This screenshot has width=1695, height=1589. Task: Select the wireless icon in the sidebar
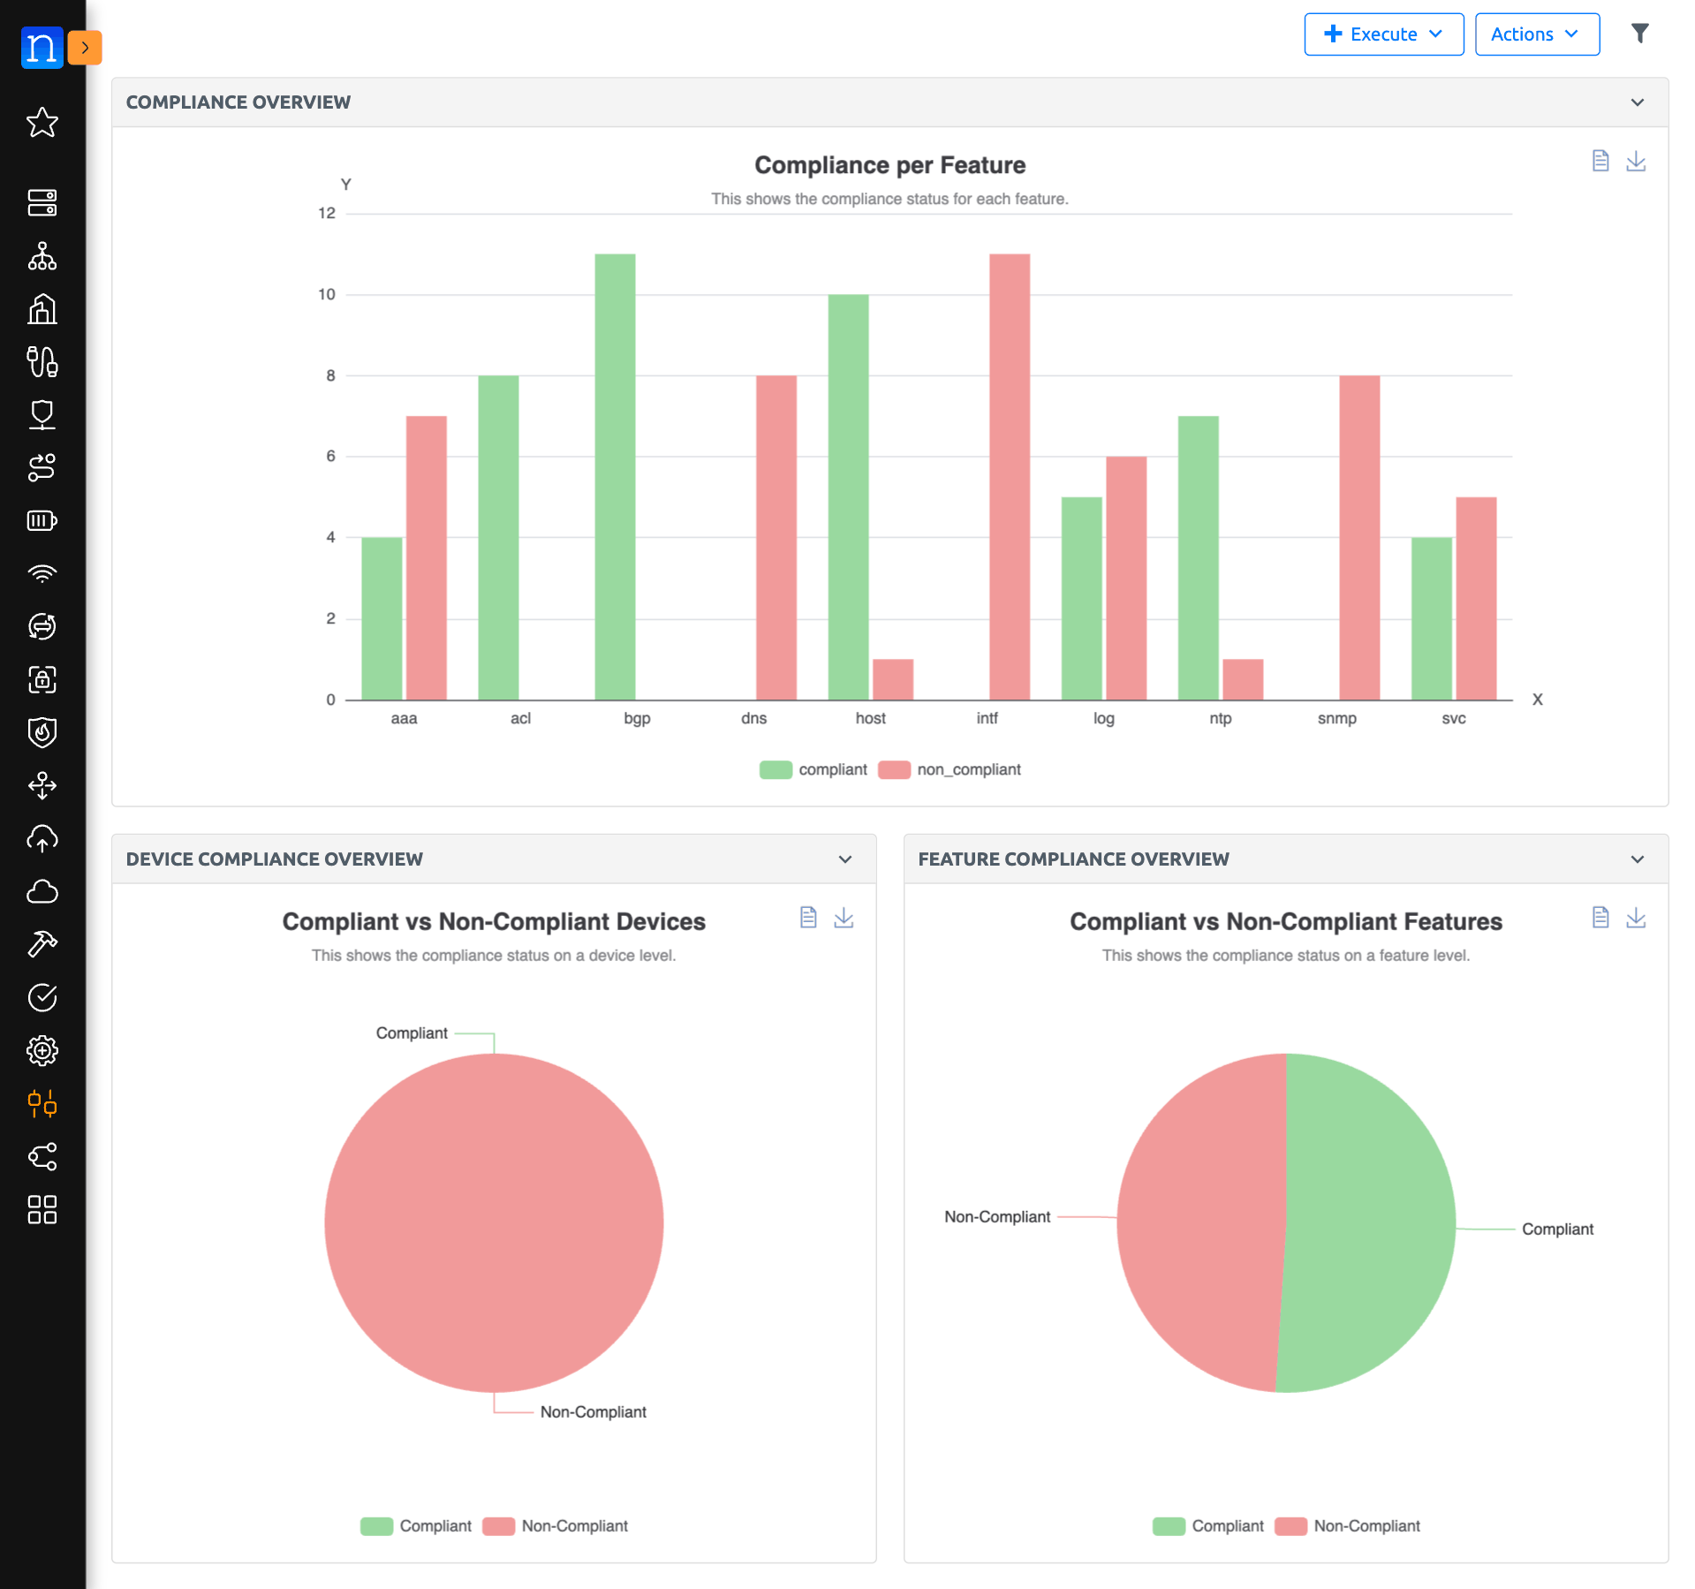[42, 572]
